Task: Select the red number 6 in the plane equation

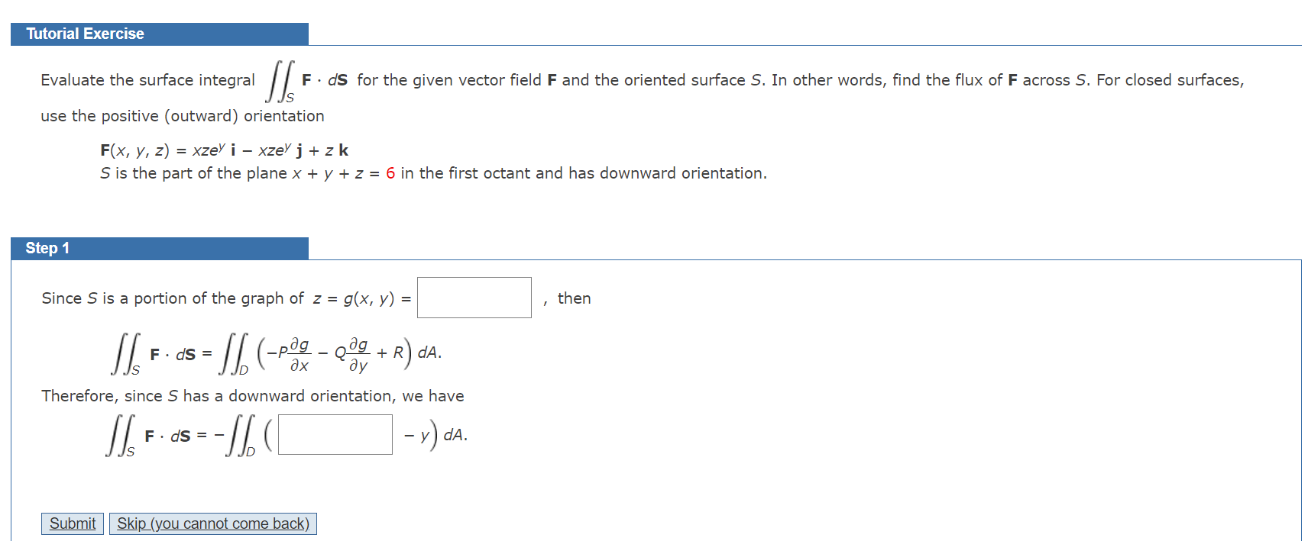Action: 390,173
